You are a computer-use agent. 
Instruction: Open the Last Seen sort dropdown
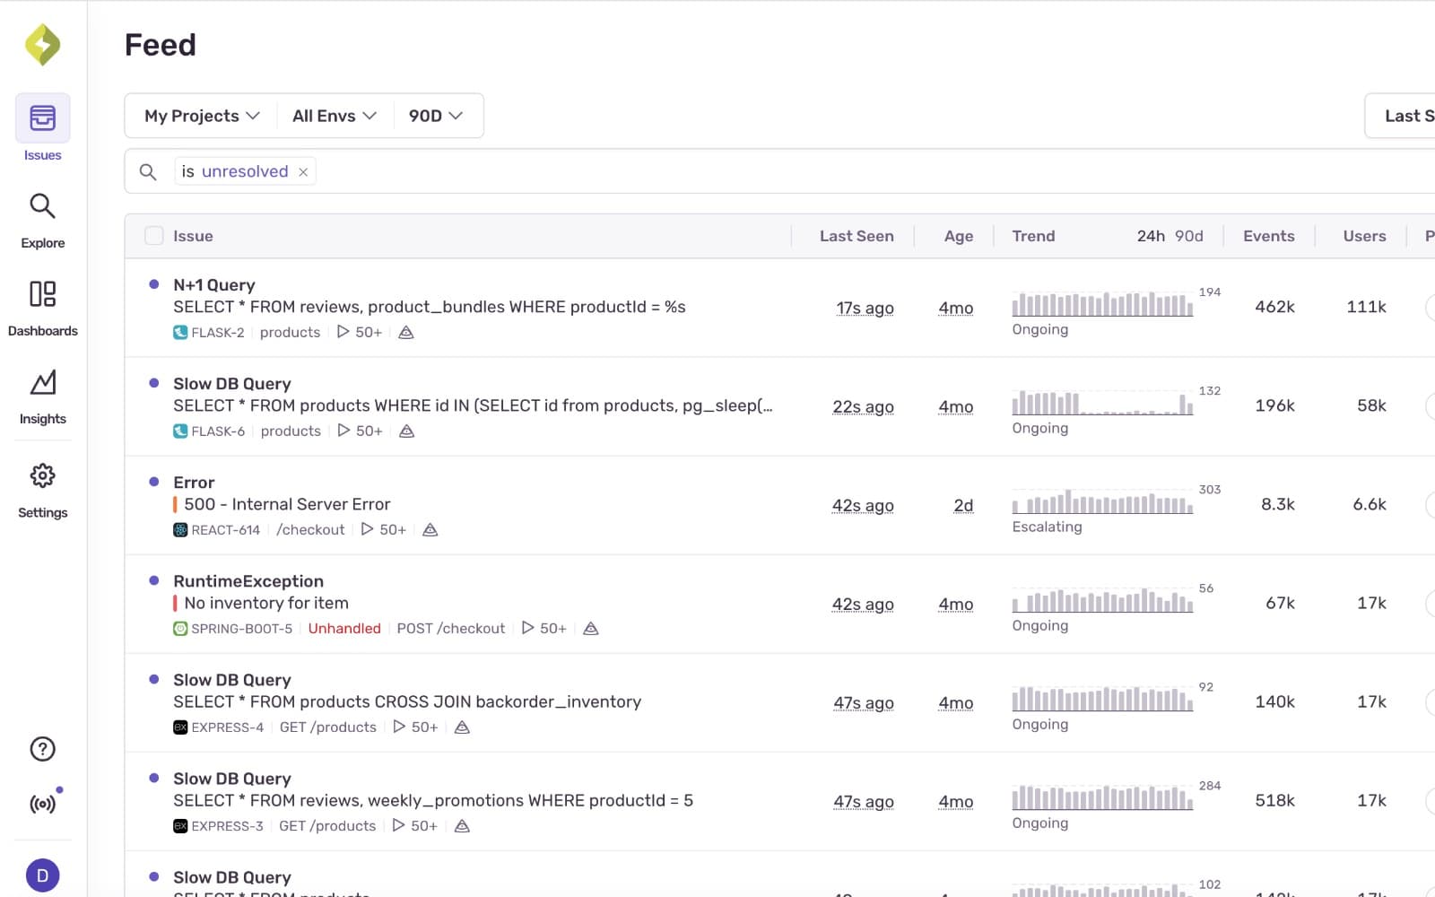[1400, 116]
